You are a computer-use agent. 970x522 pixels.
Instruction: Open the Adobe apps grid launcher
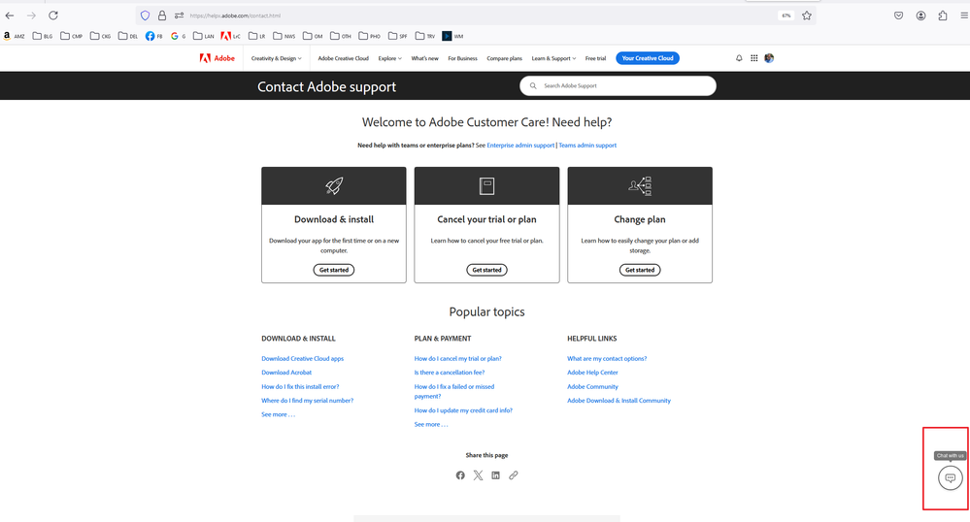754,58
